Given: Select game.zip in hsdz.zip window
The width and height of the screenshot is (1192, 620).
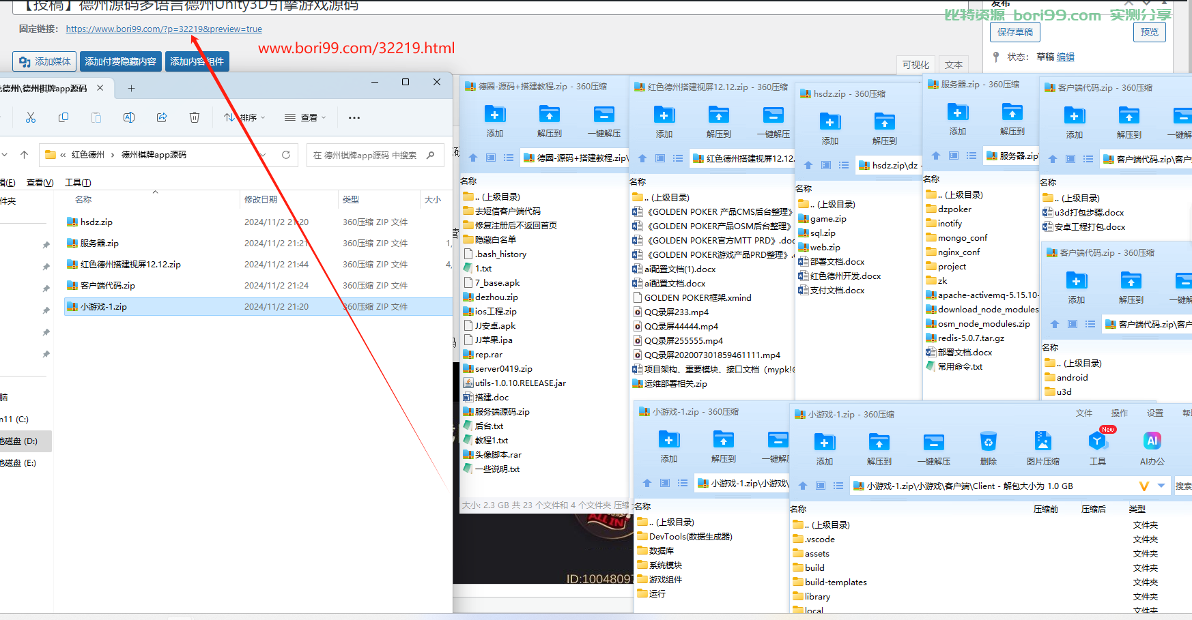Looking at the screenshot, I should click(828, 218).
